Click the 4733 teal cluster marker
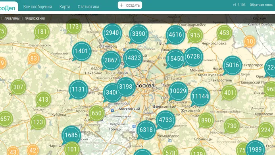The width and height of the screenshot is (275, 155). pyautogui.click(x=165, y=120)
